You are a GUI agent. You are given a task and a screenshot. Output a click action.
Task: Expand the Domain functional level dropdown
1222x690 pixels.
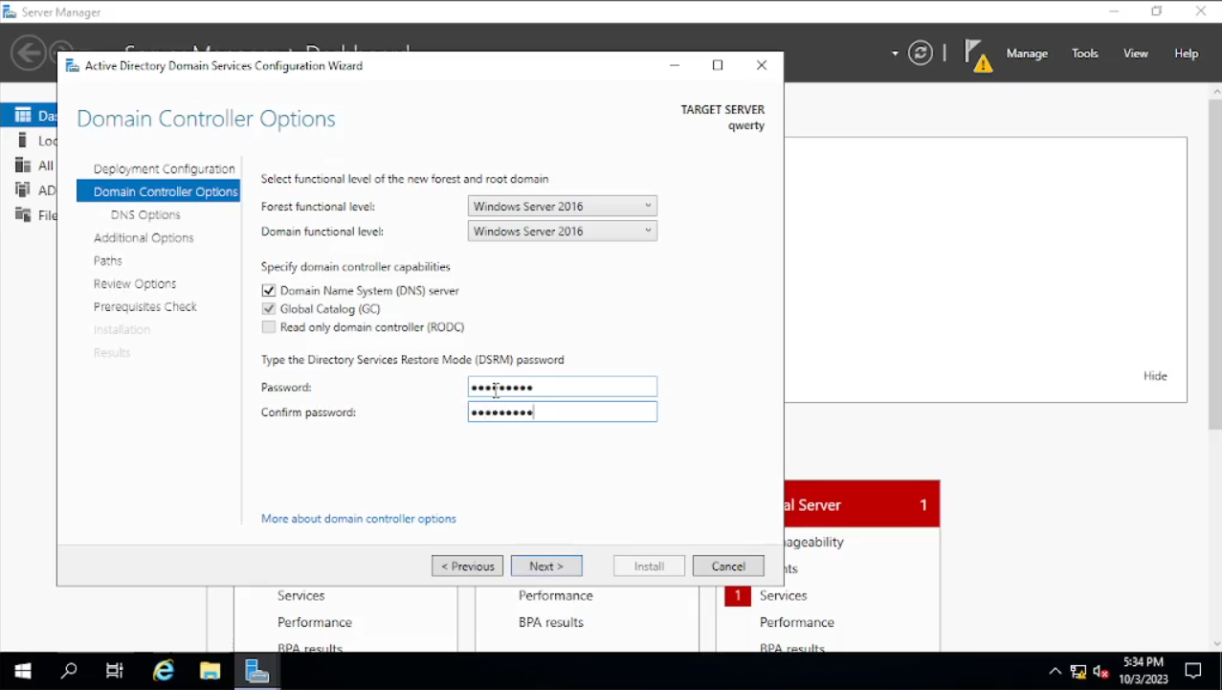562,231
